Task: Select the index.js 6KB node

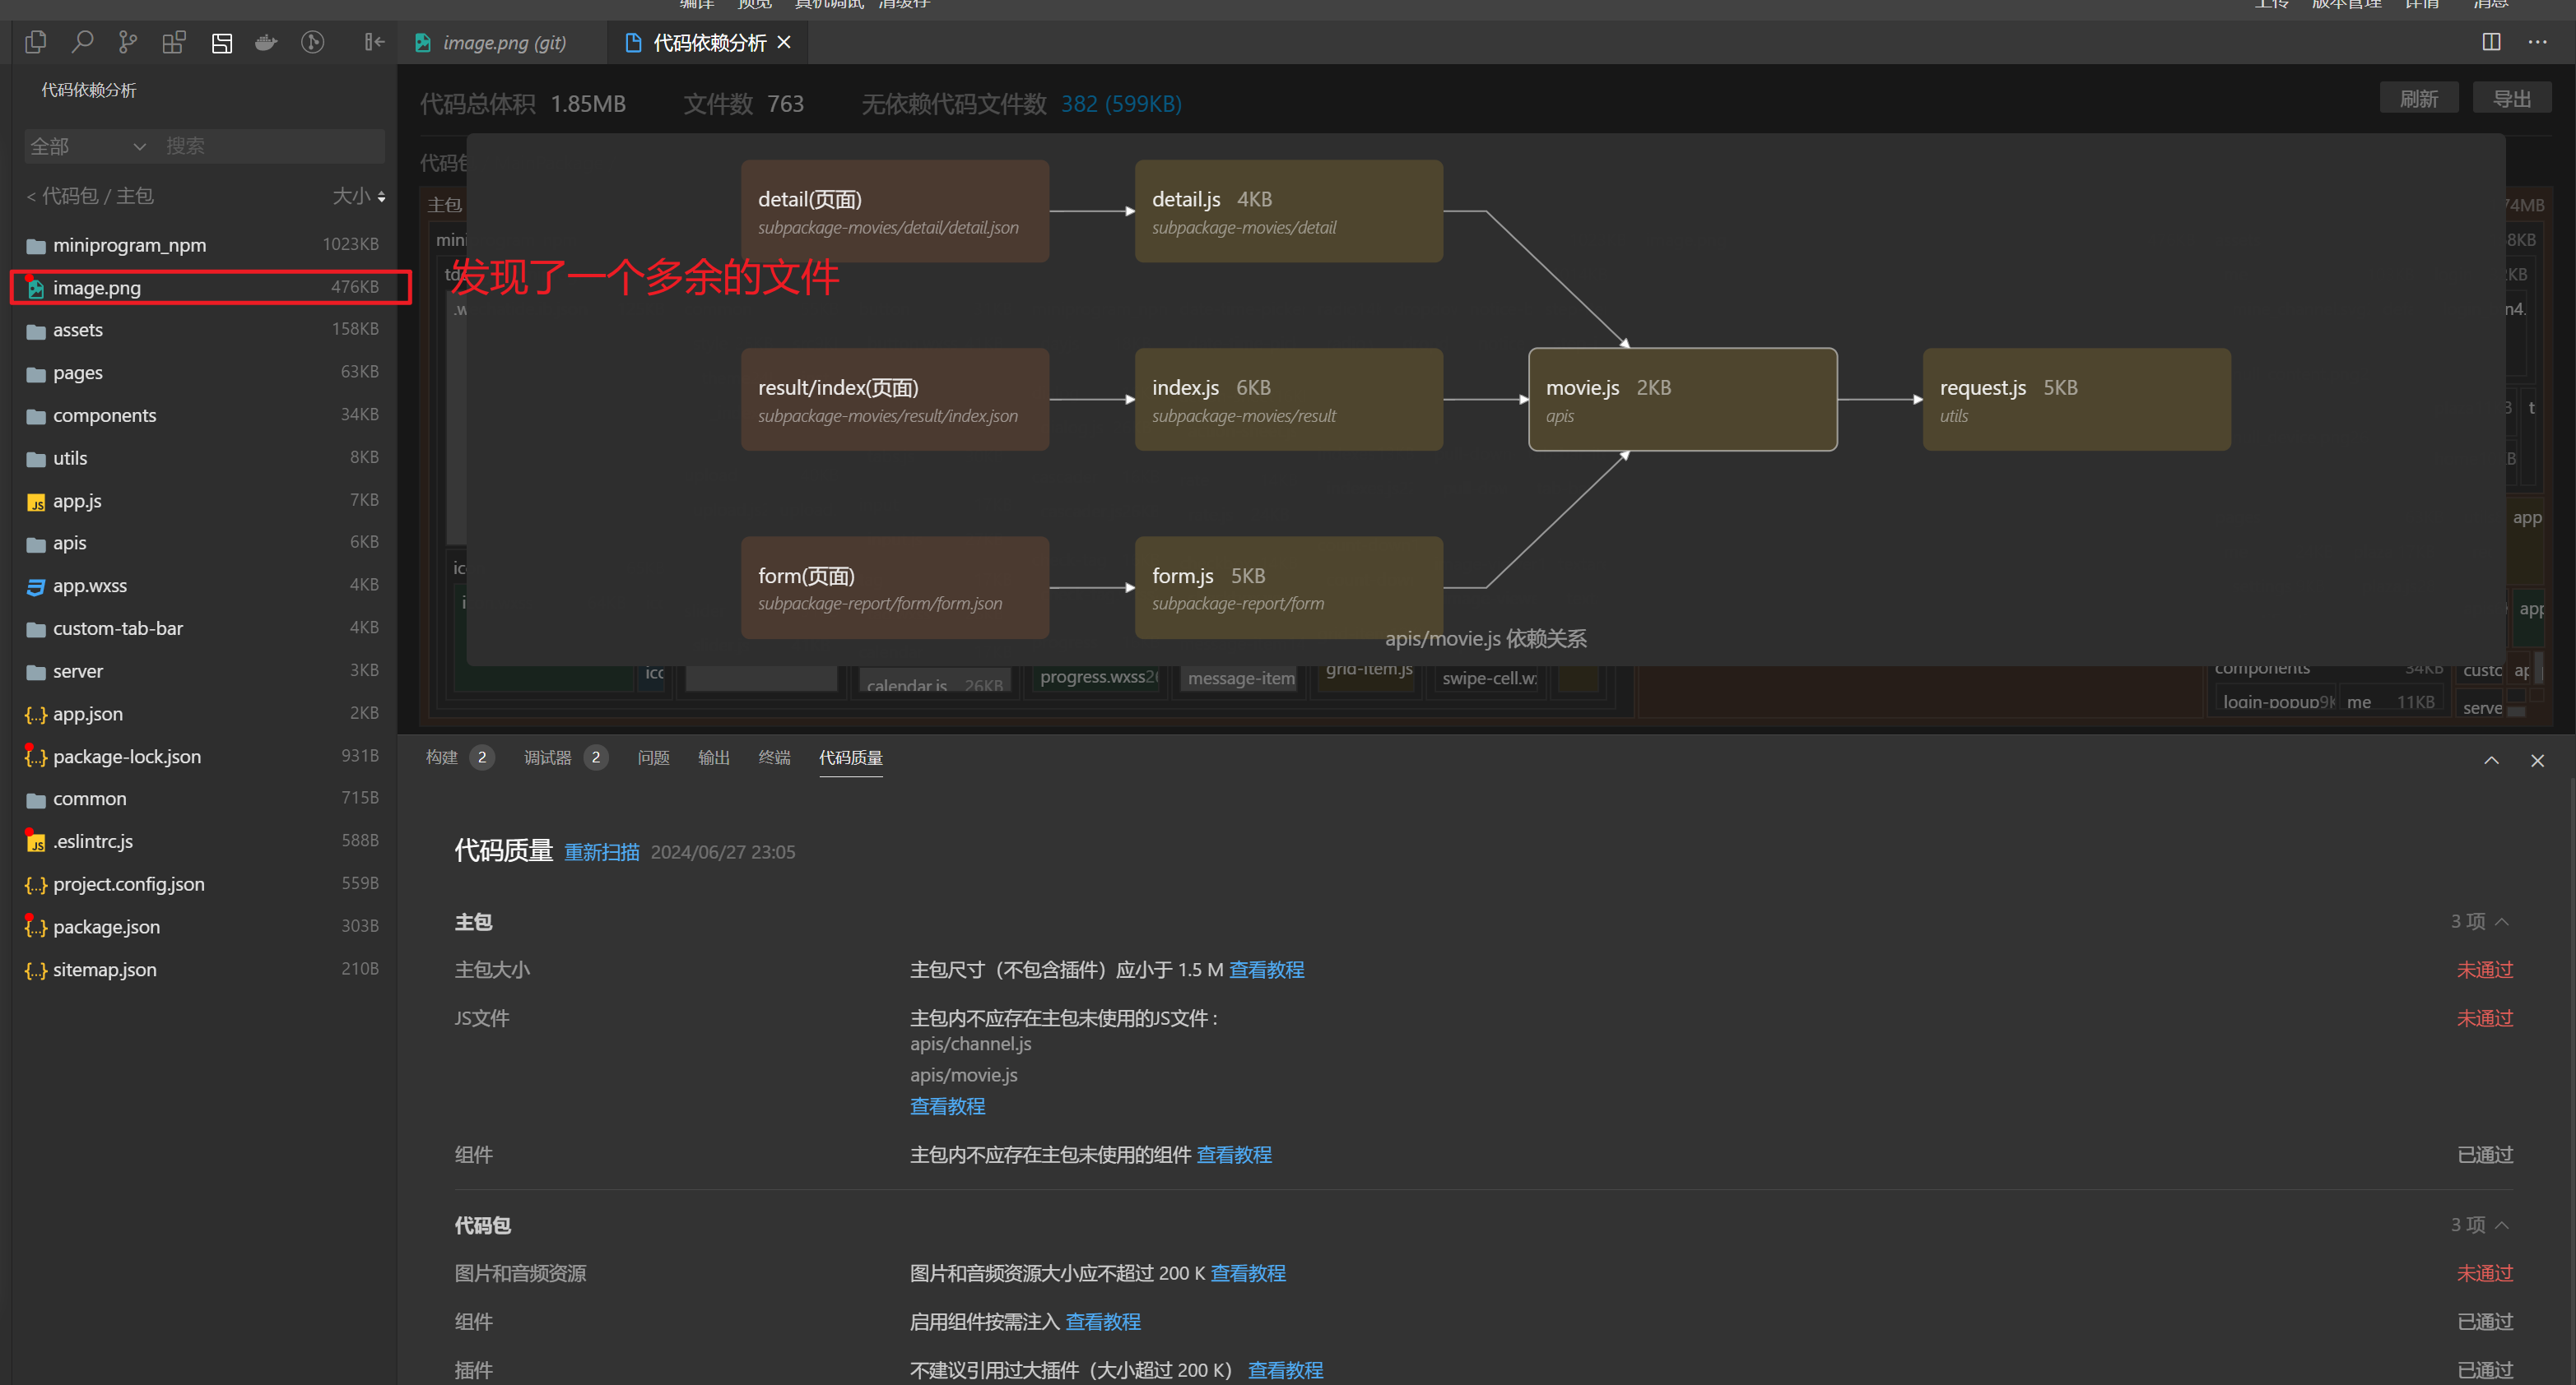Action: [1288, 400]
